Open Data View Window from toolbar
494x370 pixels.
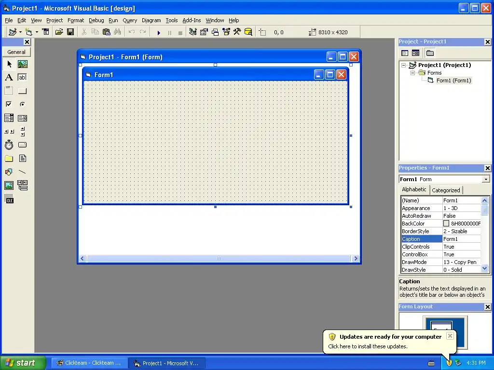pyautogui.click(x=248, y=32)
